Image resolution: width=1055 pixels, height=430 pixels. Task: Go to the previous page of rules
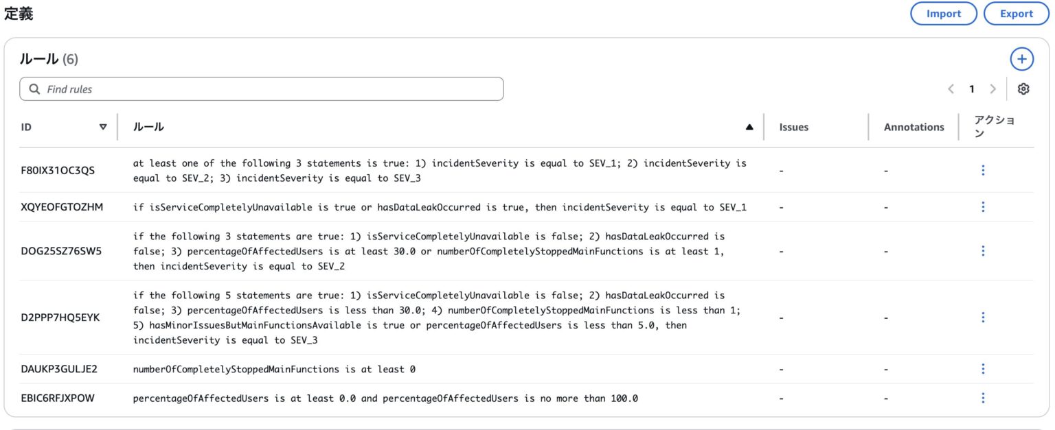pos(951,88)
